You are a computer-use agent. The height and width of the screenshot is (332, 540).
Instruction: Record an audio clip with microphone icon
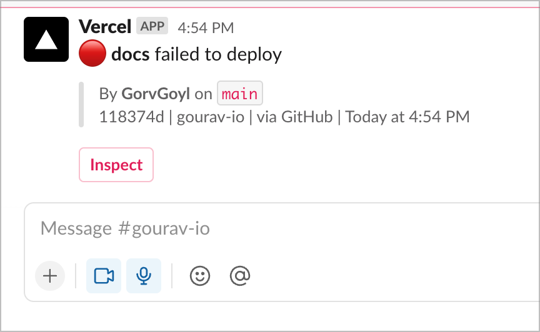click(x=144, y=276)
